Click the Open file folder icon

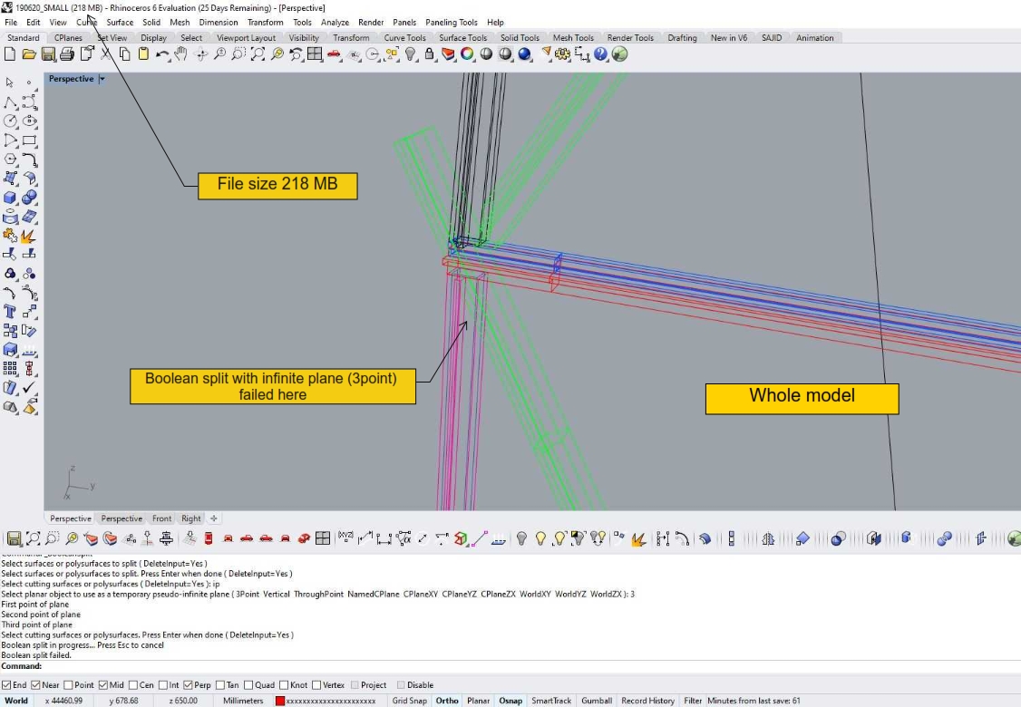29,54
